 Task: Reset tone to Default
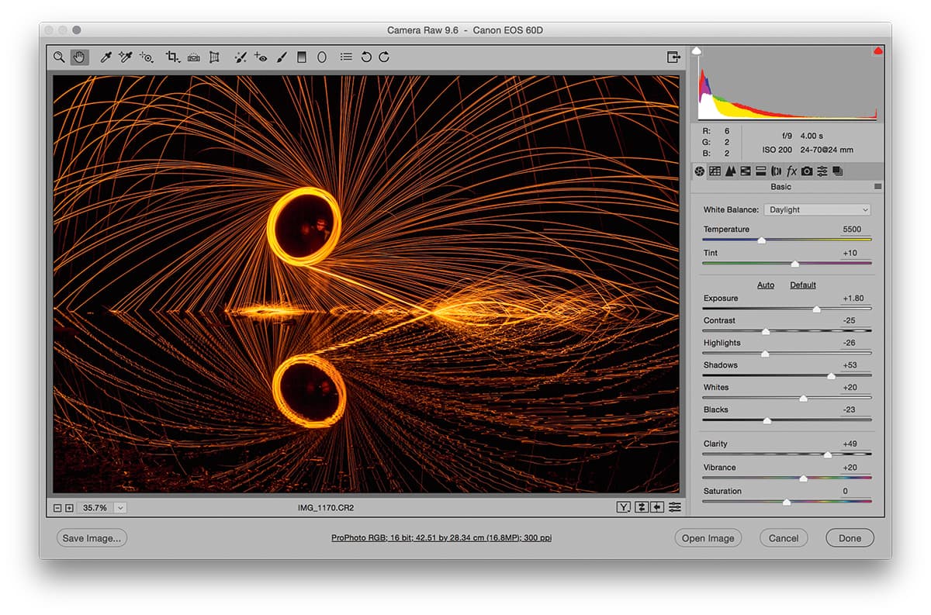803,285
